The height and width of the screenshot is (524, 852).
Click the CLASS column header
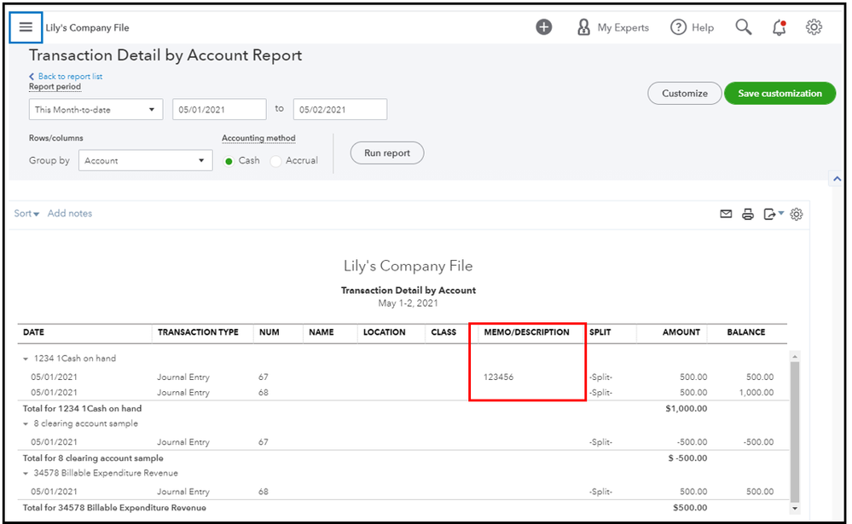(443, 331)
